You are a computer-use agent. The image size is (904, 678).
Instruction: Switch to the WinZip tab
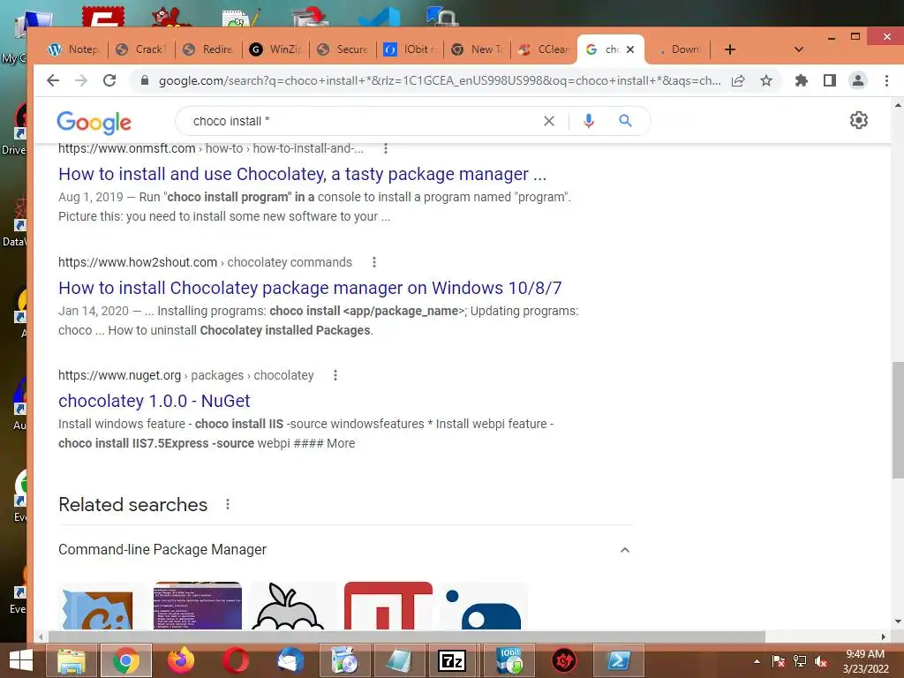(x=275, y=49)
